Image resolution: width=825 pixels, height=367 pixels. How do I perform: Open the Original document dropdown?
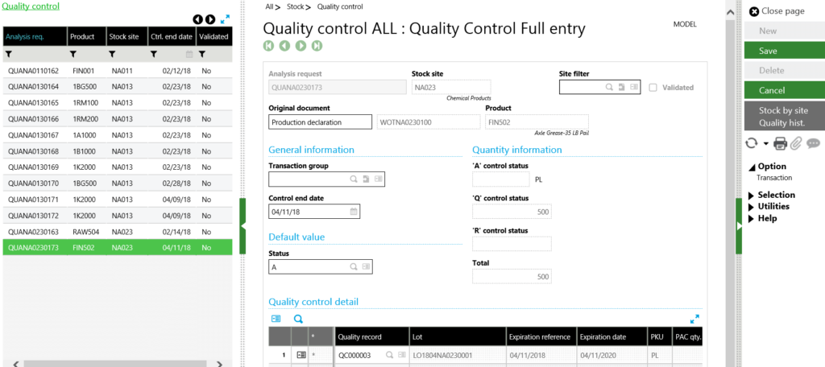320,122
